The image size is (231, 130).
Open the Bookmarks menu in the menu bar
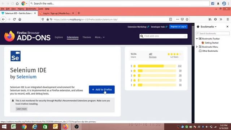click(x=31, y=9)
